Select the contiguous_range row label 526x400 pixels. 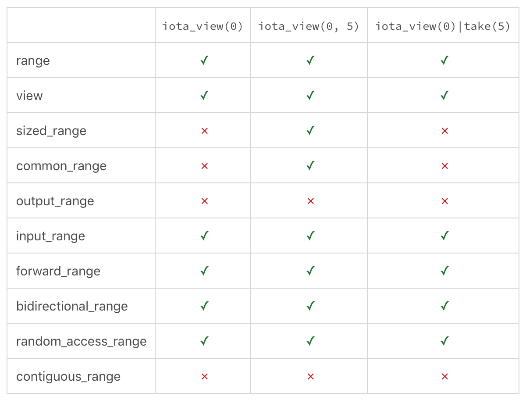click(68, 377)
